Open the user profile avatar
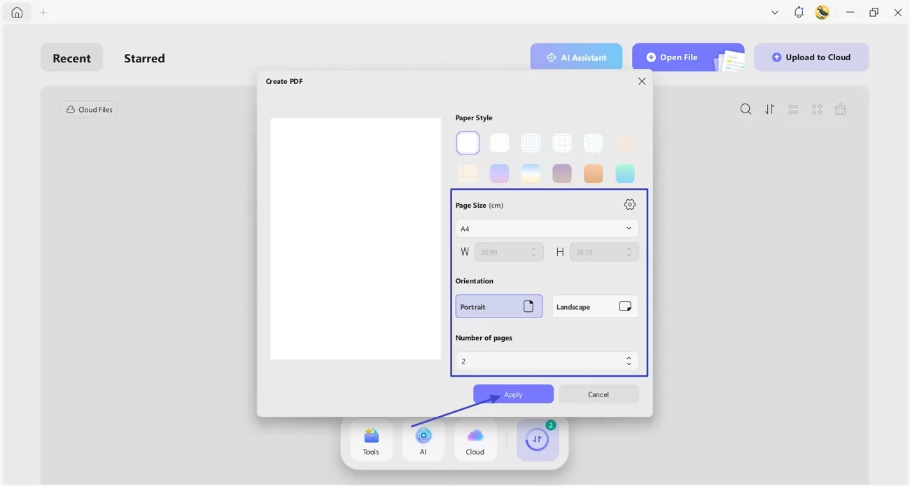This screenshot has height=486, width=910. click(x=822, y=12)
